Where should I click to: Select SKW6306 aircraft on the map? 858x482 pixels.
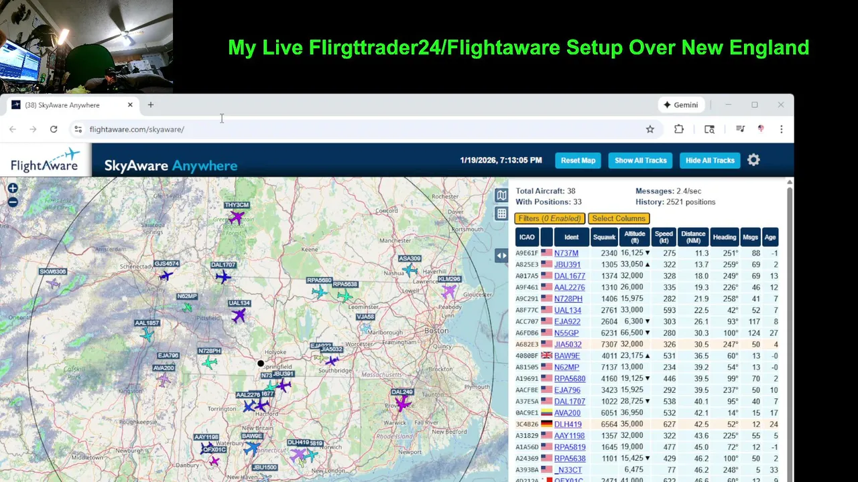pyautogui.click(x=53, y=283)
